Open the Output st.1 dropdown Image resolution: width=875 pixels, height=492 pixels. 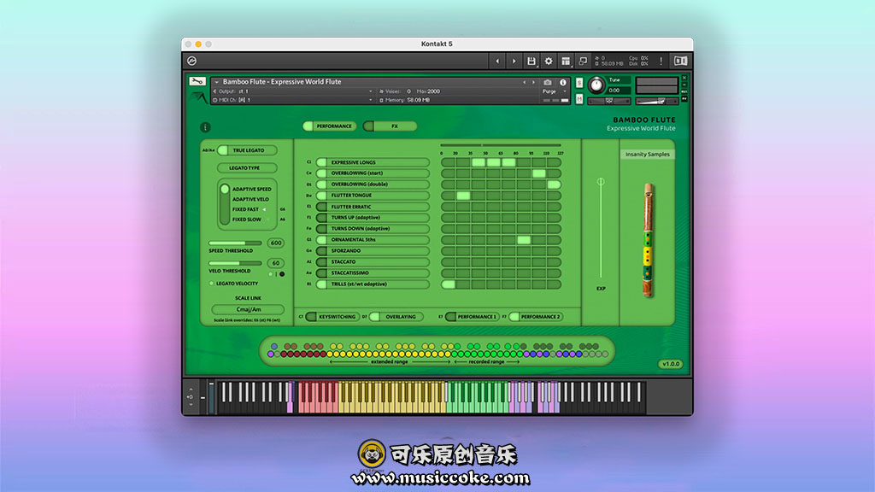pyautogui.click(x=294, y=91)
